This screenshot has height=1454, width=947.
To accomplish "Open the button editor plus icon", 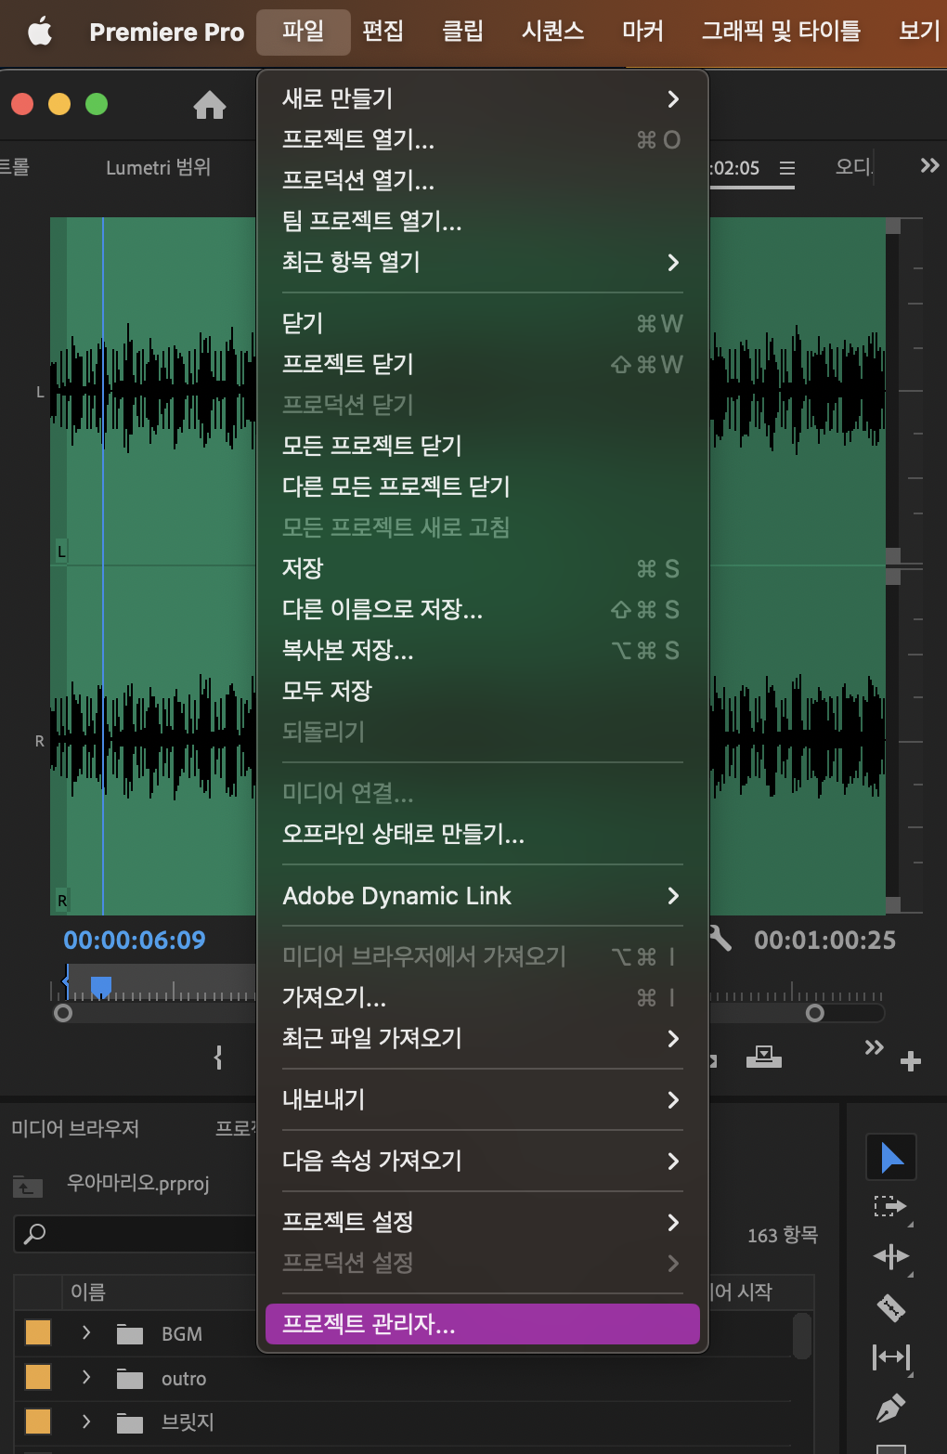I will click(911, 1061).
